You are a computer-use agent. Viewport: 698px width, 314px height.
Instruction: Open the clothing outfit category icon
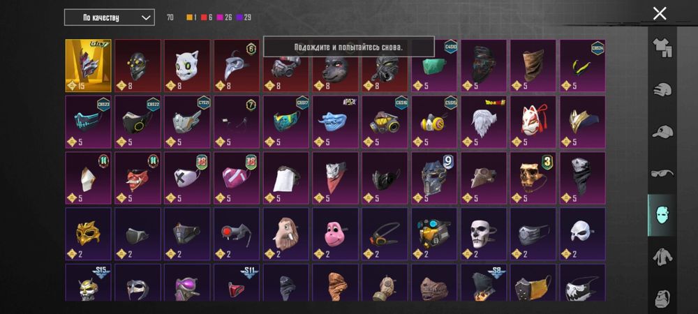pyautogui.click(x=662, y=47)
